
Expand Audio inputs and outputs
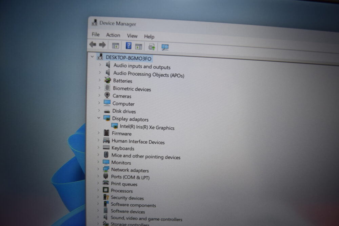(x=100, y=65)
